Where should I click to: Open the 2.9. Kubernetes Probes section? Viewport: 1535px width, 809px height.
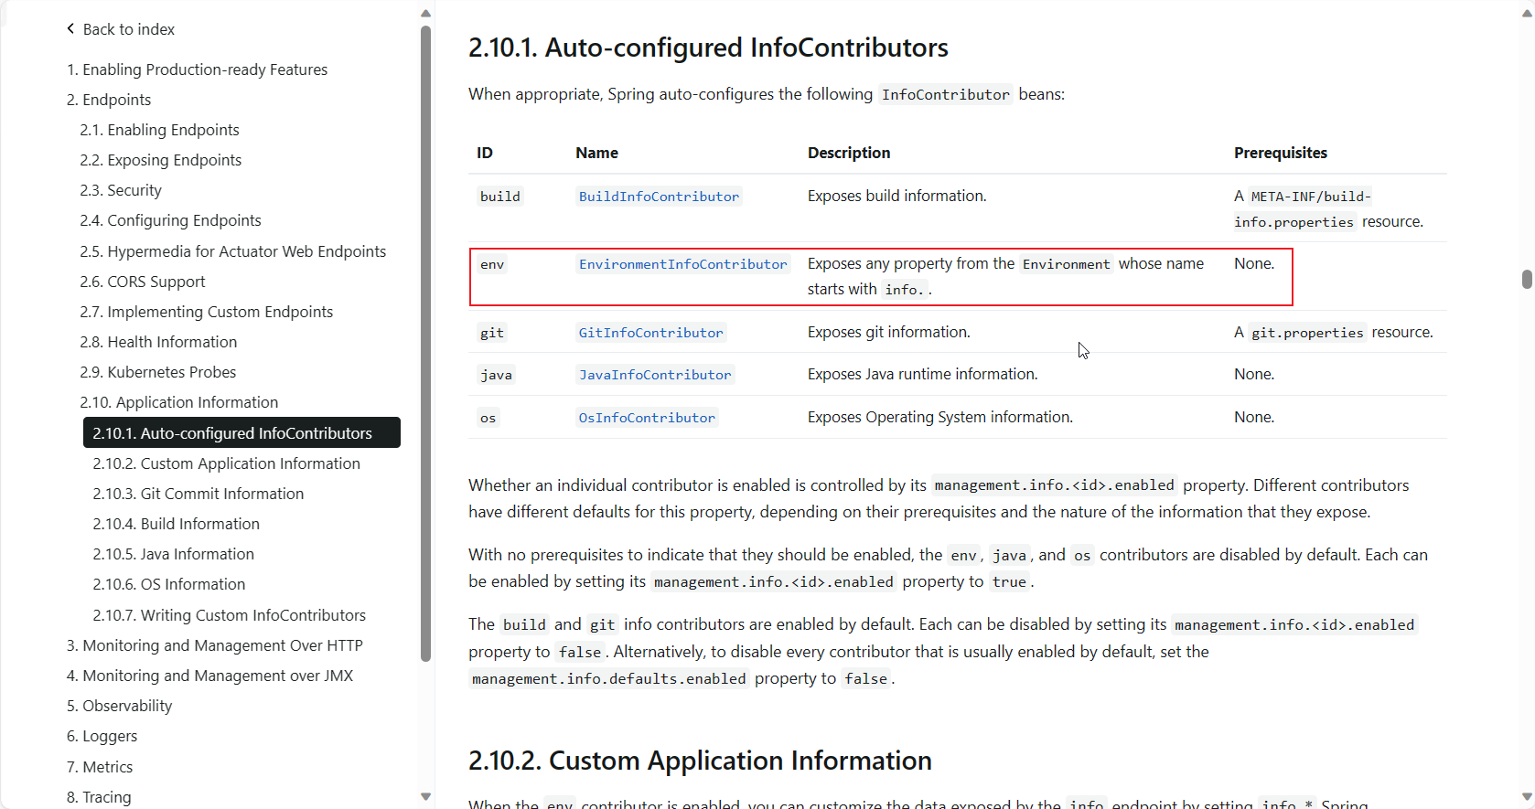tap(157, 372)
